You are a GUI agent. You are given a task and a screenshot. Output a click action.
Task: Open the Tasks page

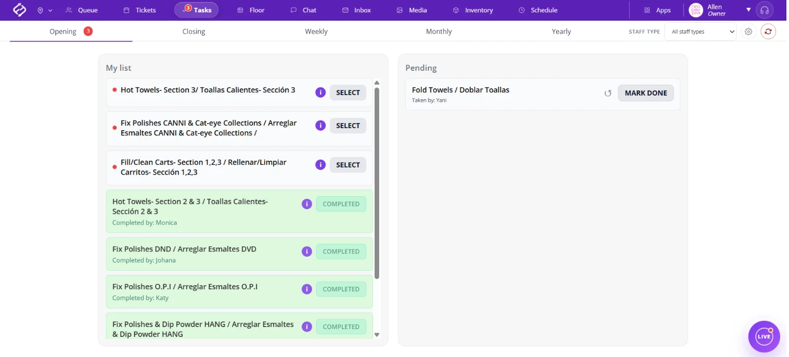pos(197,10)
